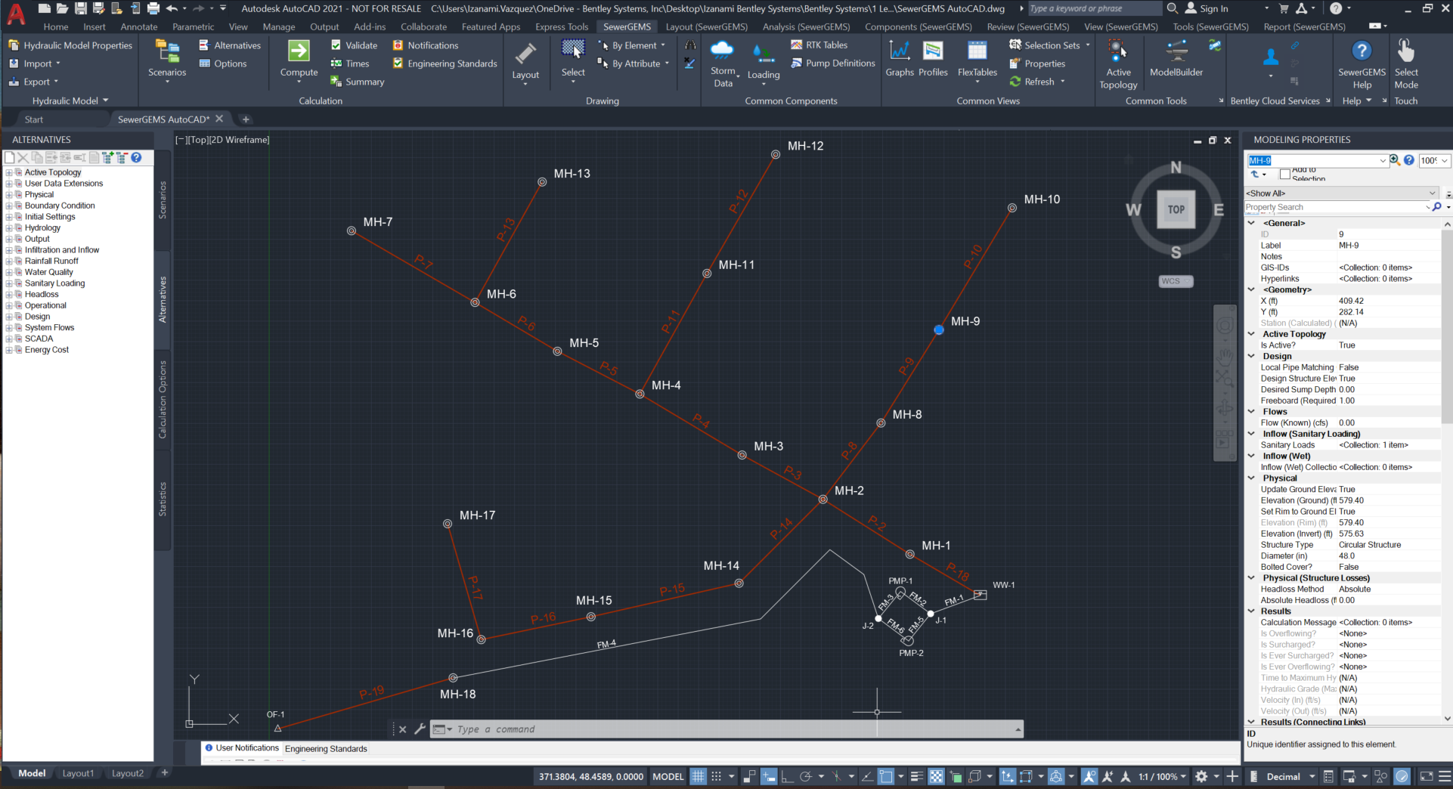1453x789 pixels.
Task: Collapse the Geometry properties section
Action: pyautogui.click(x=1251, y=289)
